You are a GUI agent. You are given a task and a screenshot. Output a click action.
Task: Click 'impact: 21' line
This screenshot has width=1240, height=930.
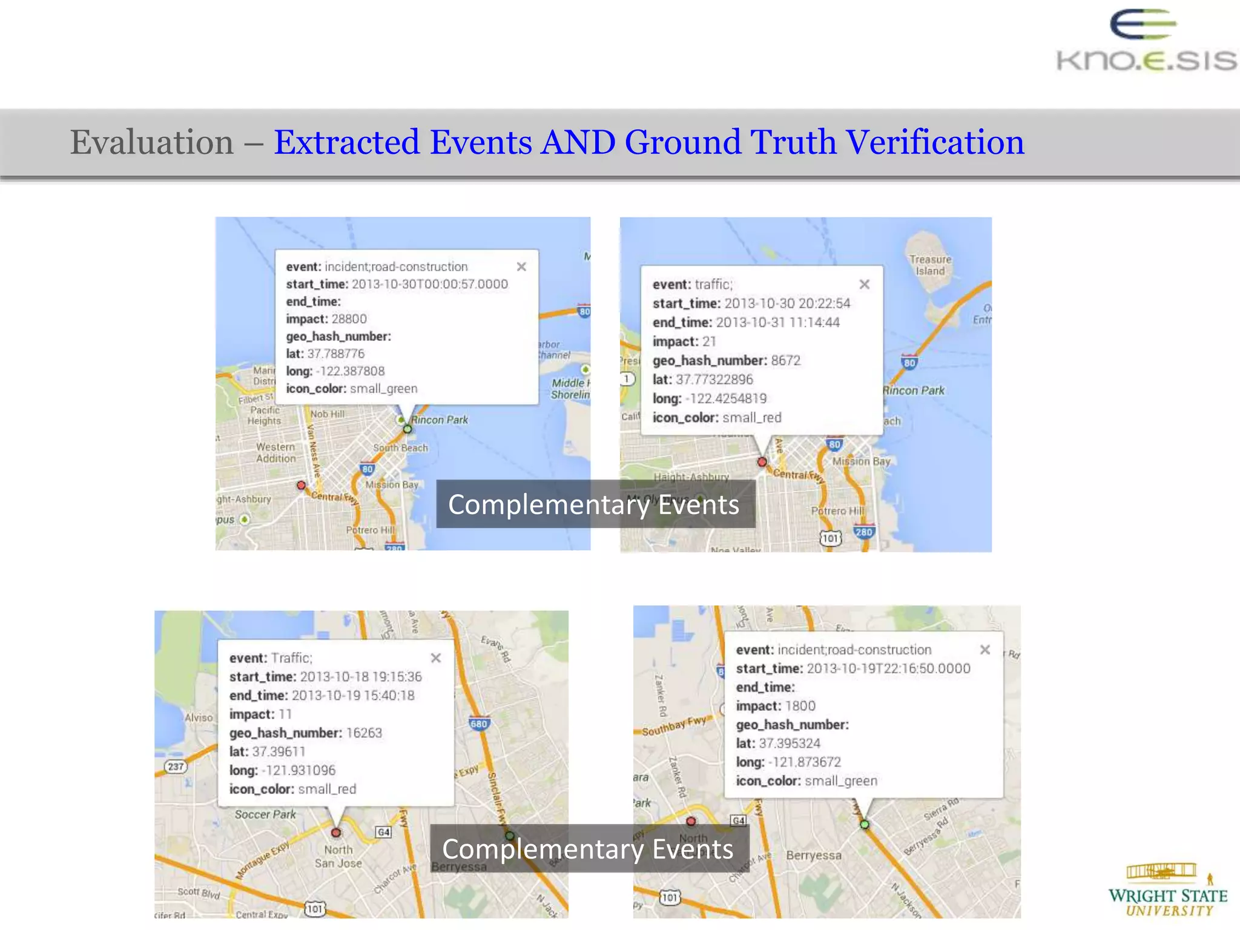[684, 341]
